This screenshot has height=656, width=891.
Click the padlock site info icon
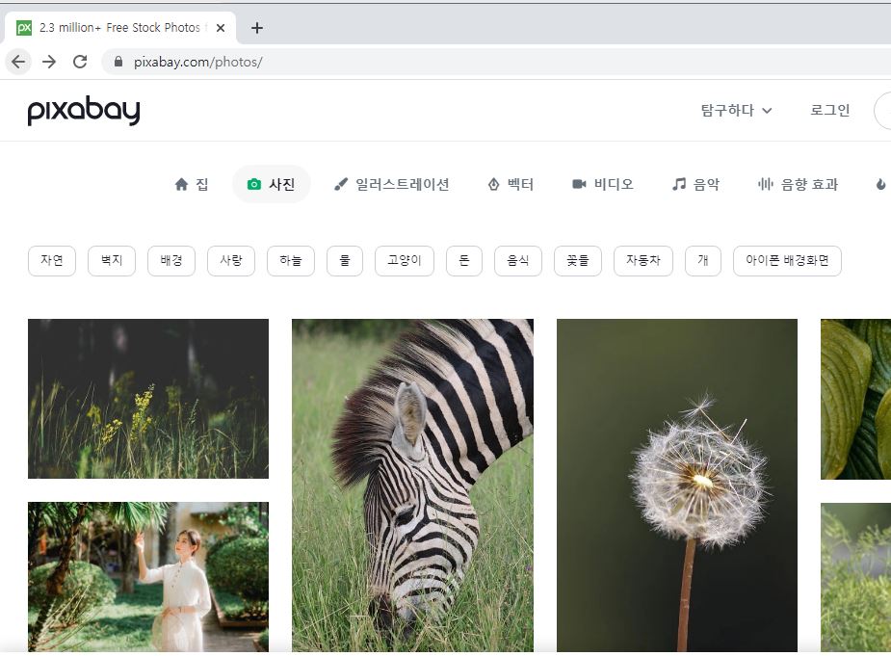[x=118, y=62]
